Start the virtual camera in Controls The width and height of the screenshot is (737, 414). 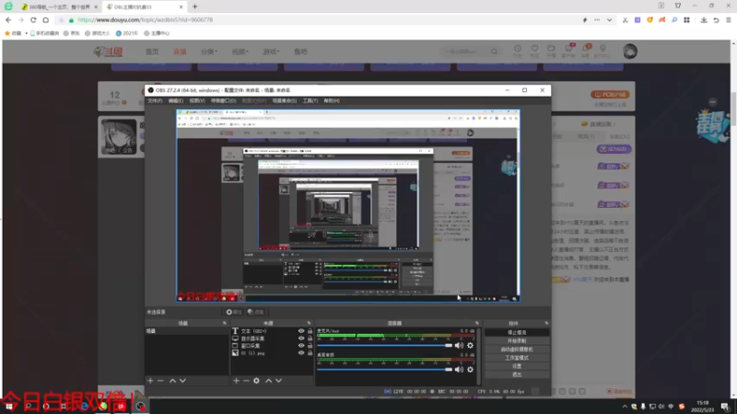517,350
